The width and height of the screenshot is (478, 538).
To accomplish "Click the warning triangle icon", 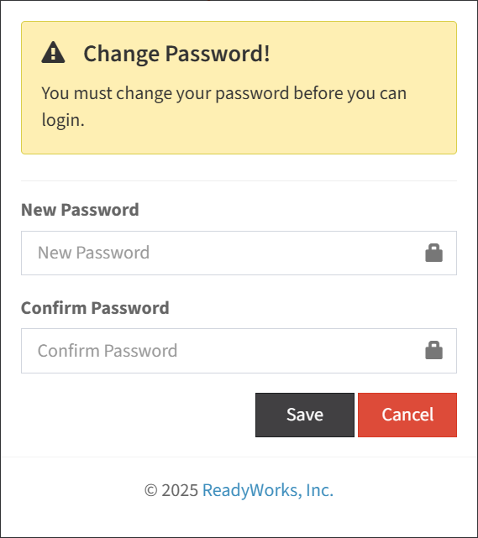I will click(53, 53).
